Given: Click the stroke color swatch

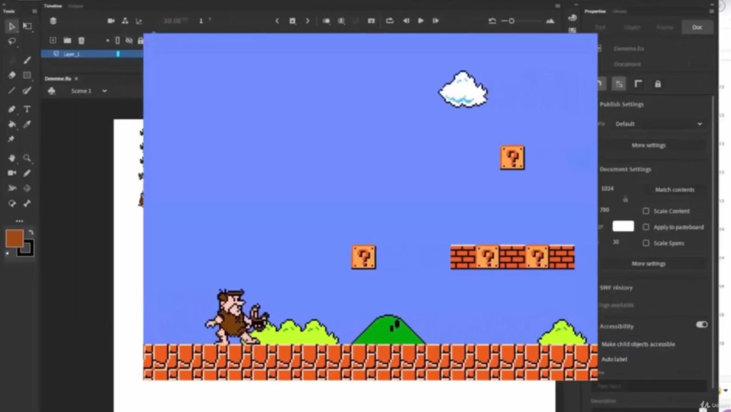Looking at the screenshot, I should (x=26, y=248).
